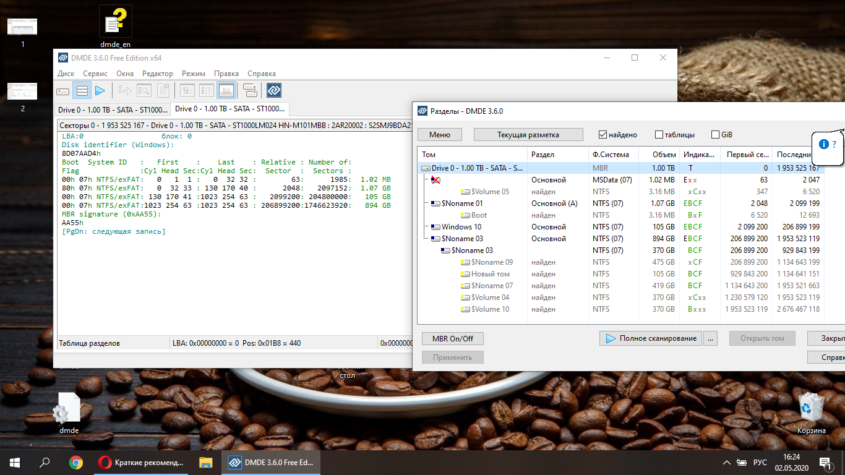The width and height of the screenshot is (845, 475).
Task: Open the 'Диск' menu
Action: (66, 74)
